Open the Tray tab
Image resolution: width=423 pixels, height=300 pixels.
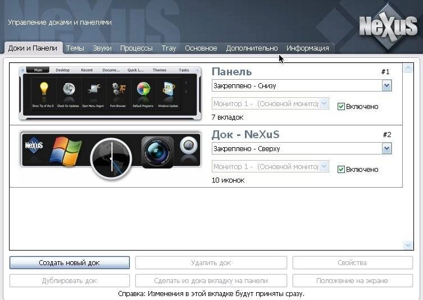pos(169,48)
